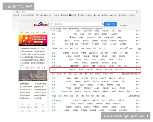The width and height of the screenshot is (153, 122).
Task: Click the Baidu paw logo
Action: click(41, 24)
